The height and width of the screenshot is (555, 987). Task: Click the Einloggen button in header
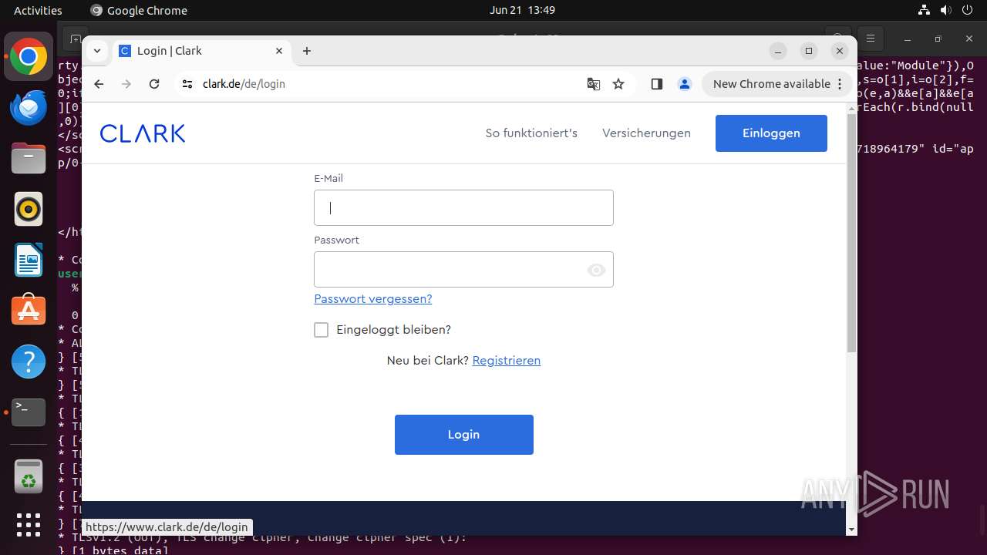[x=771, y=133]
